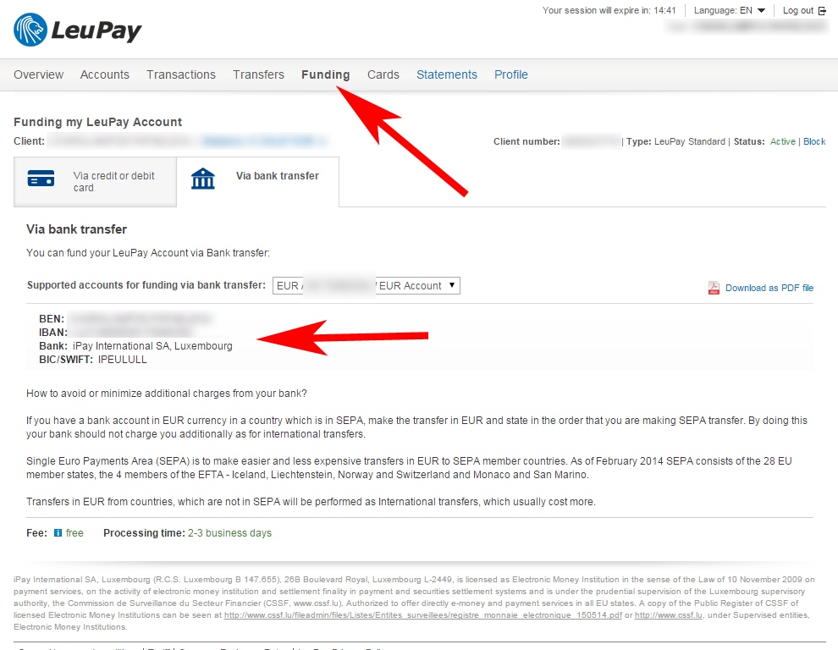This screenshot has height=650, width=838.
Task: Click the session expiry timer text
Action: point(609,10)
